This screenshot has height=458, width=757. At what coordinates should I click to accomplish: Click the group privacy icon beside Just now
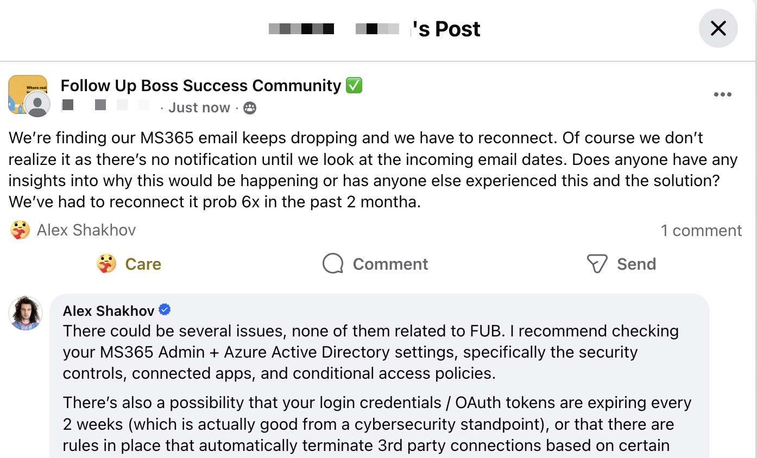(x=249, y=107)
